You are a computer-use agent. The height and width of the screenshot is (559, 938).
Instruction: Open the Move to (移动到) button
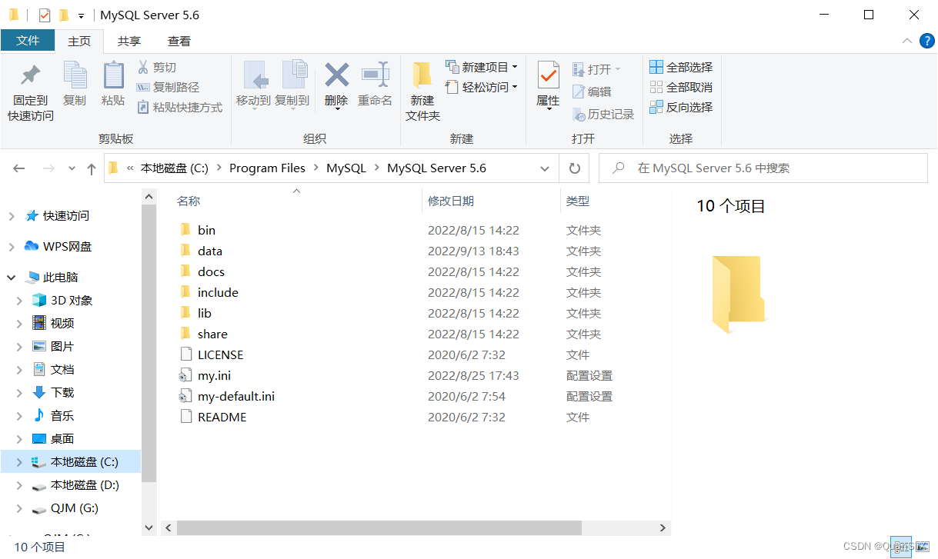click(253, 85)
